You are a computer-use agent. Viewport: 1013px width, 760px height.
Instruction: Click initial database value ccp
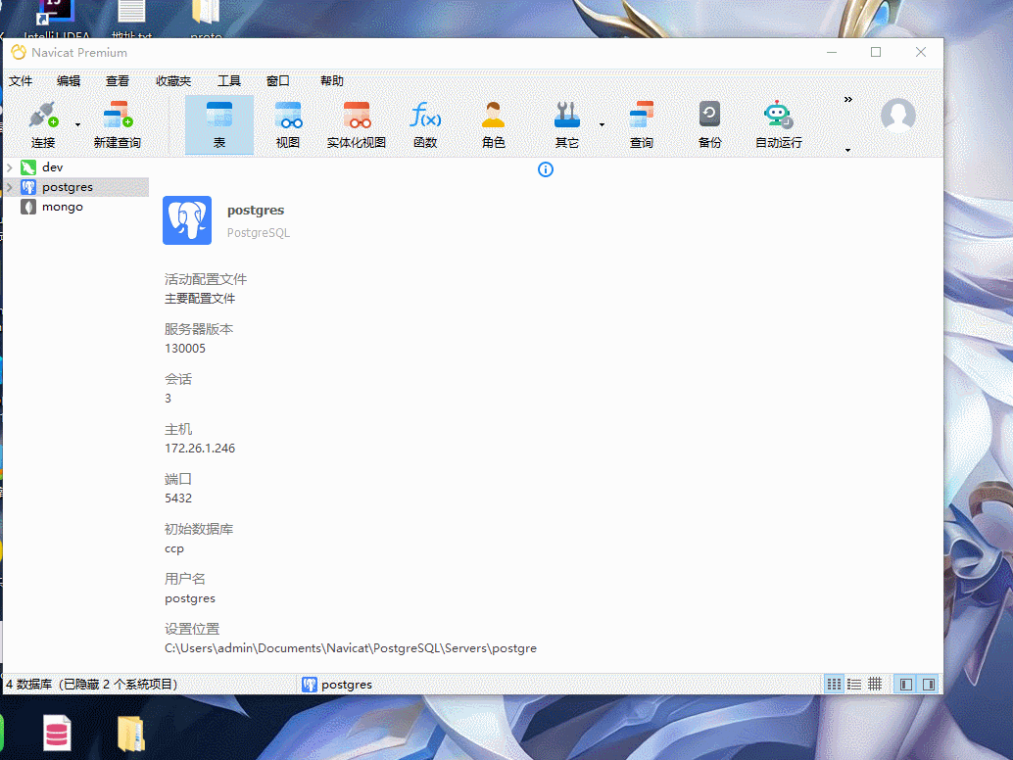coord(174,548)
